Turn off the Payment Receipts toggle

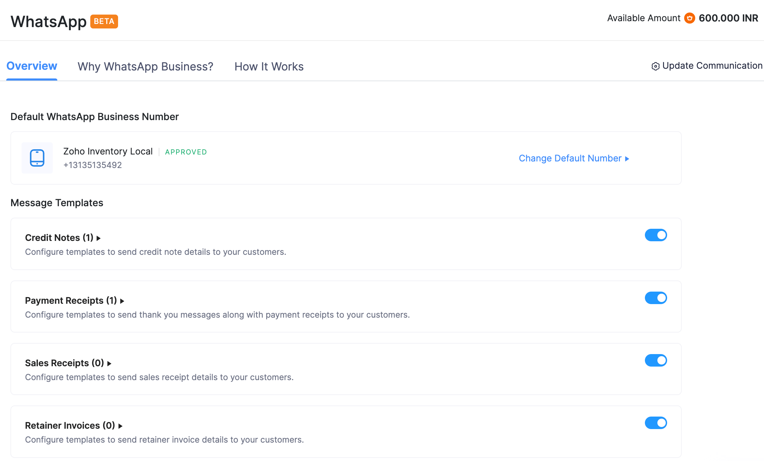656,298
